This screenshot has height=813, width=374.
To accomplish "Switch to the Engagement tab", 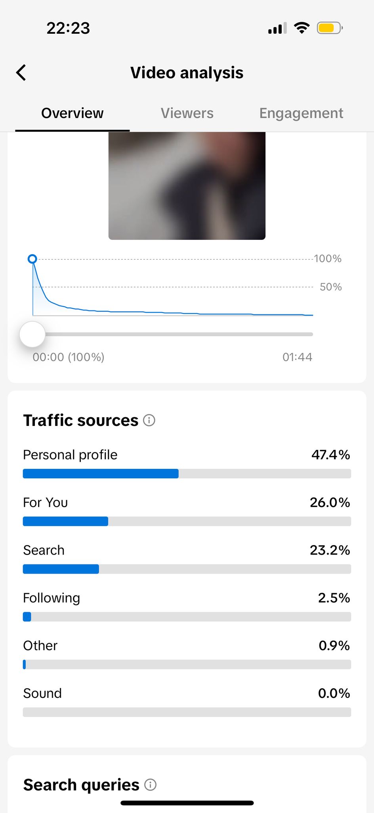I will pyautogui.click(x=301, y=113).
